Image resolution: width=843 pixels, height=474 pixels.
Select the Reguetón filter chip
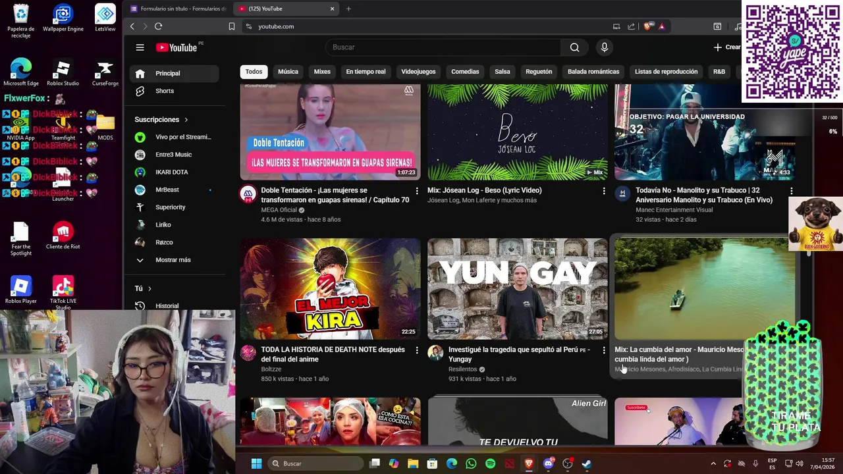[539, 72]
